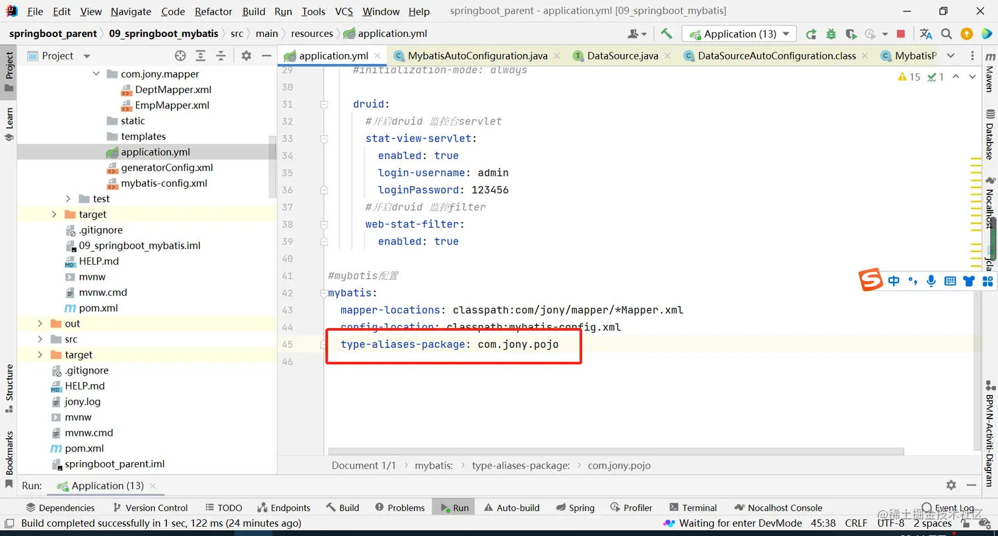Open the Translate icon in the toolbar
The image size is (998, 536).
(x=926, y=34)
